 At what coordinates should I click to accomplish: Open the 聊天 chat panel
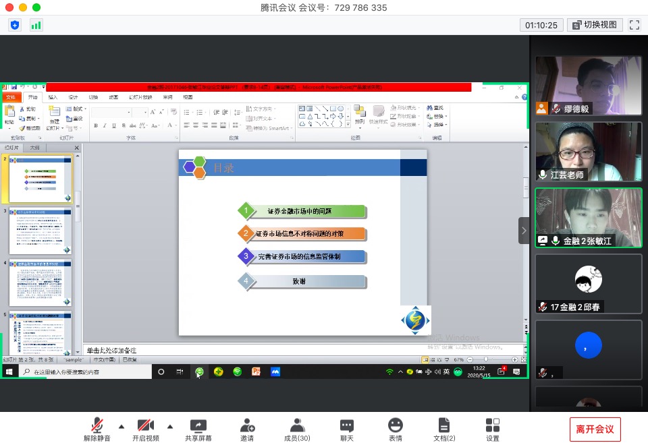346,429
